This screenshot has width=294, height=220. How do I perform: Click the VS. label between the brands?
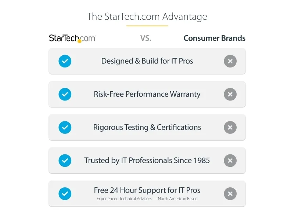[146, 38]
